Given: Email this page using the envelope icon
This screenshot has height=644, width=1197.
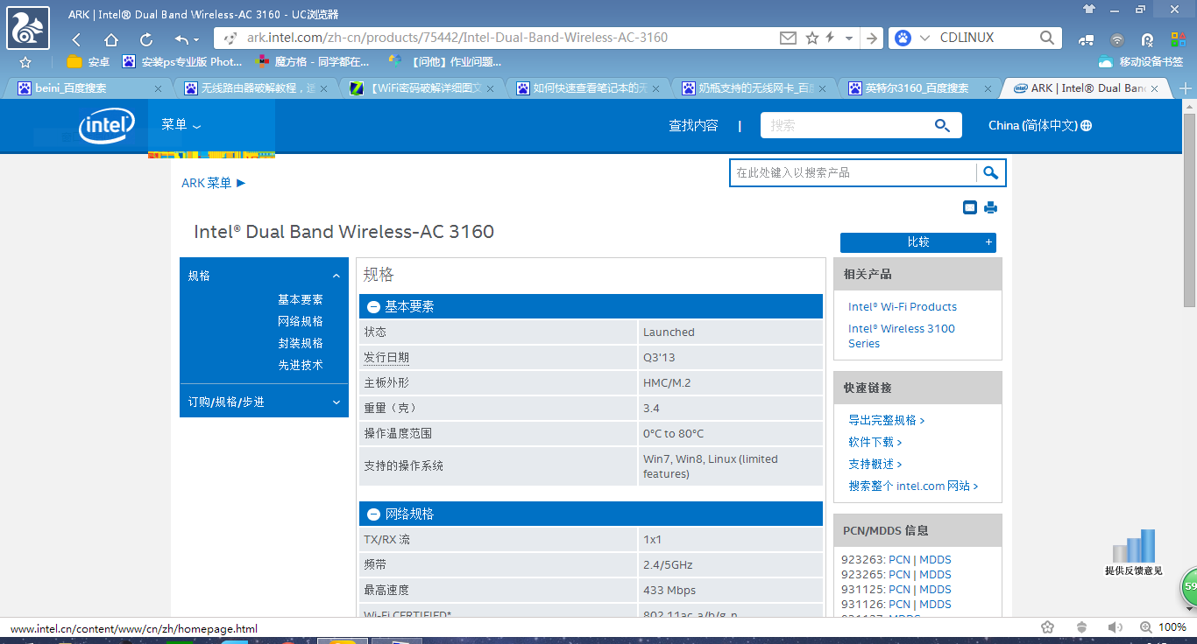Looking at the screenshot, I should click(788, 38).
